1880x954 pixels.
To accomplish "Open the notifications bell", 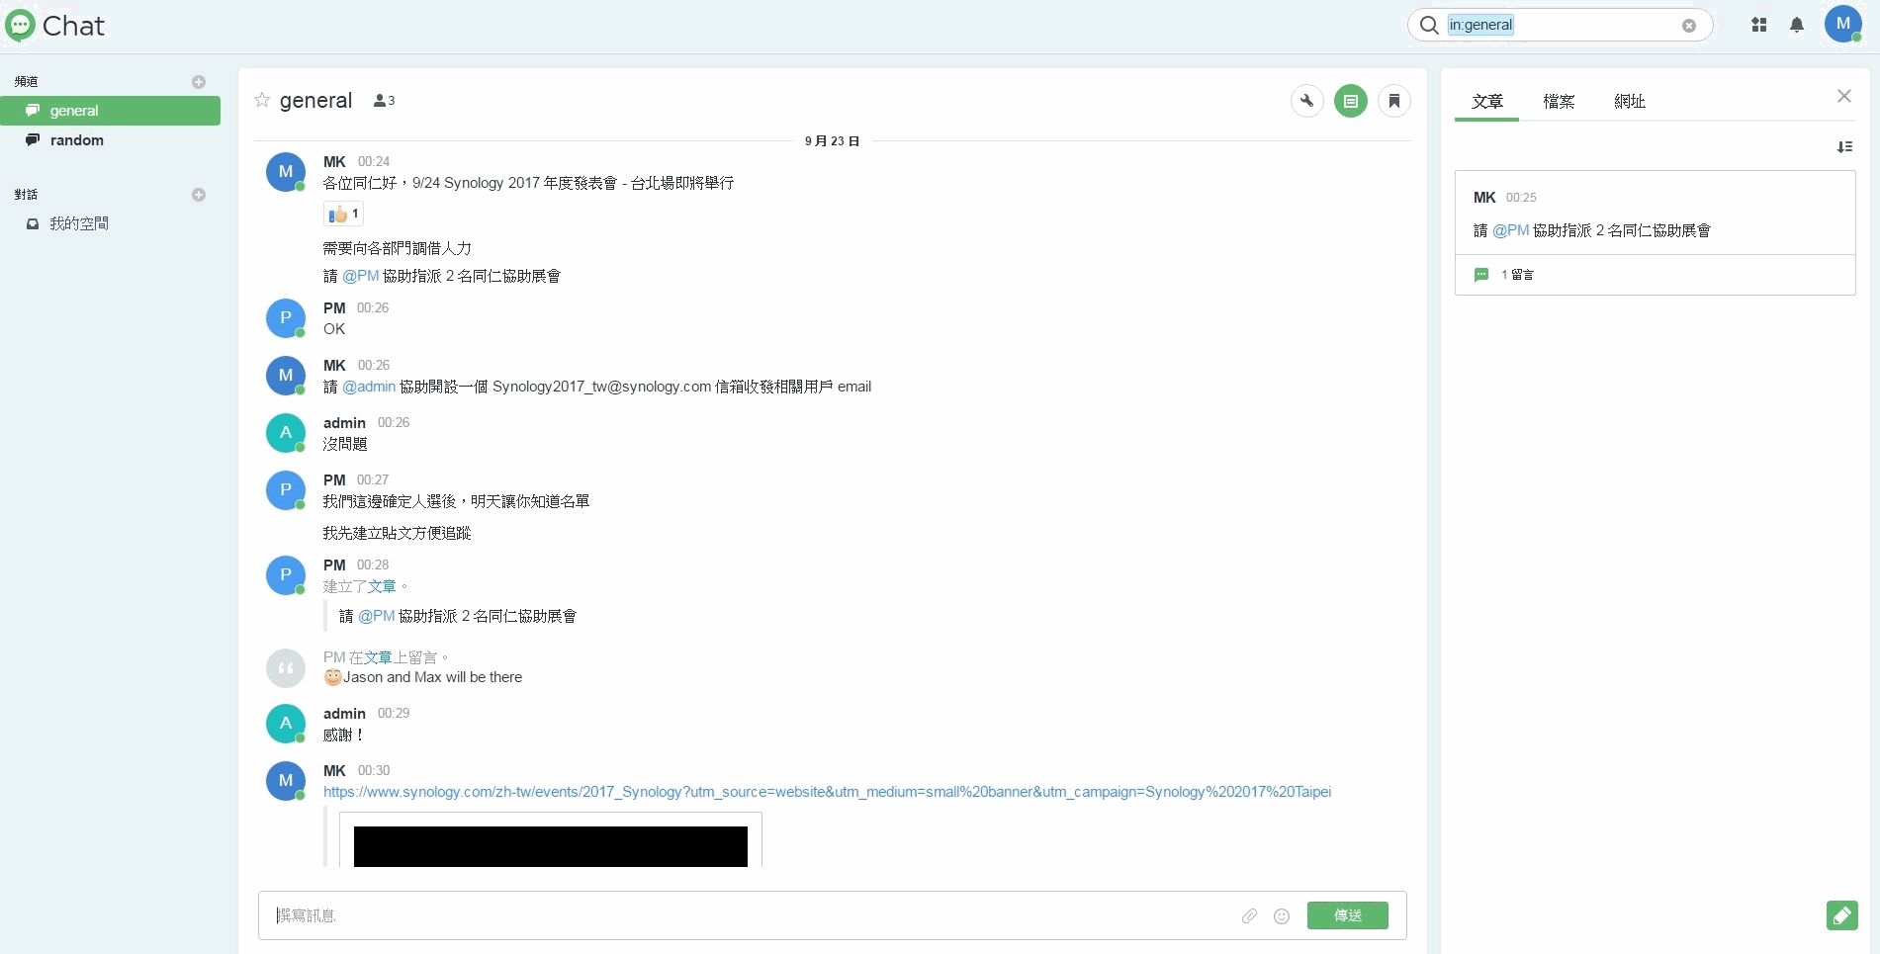I will [x=1797, y=26].
